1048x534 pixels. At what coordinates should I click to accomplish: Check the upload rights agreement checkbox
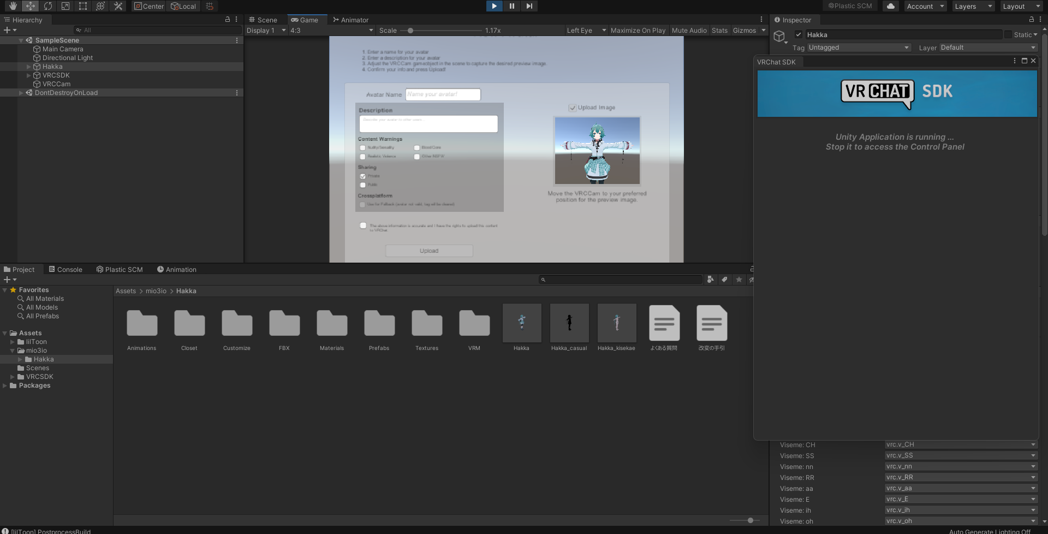pos(363,226)
